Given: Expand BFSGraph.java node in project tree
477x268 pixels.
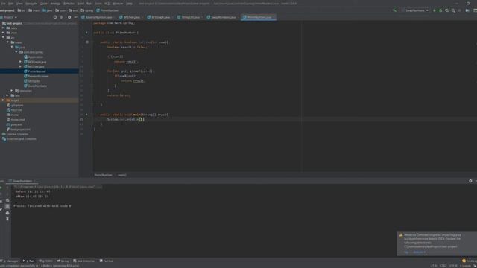Looking at the screenshot, I should point(20,62).
